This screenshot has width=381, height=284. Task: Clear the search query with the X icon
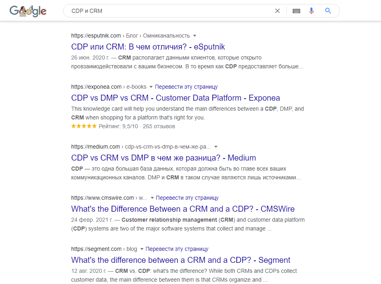point(277,11)
